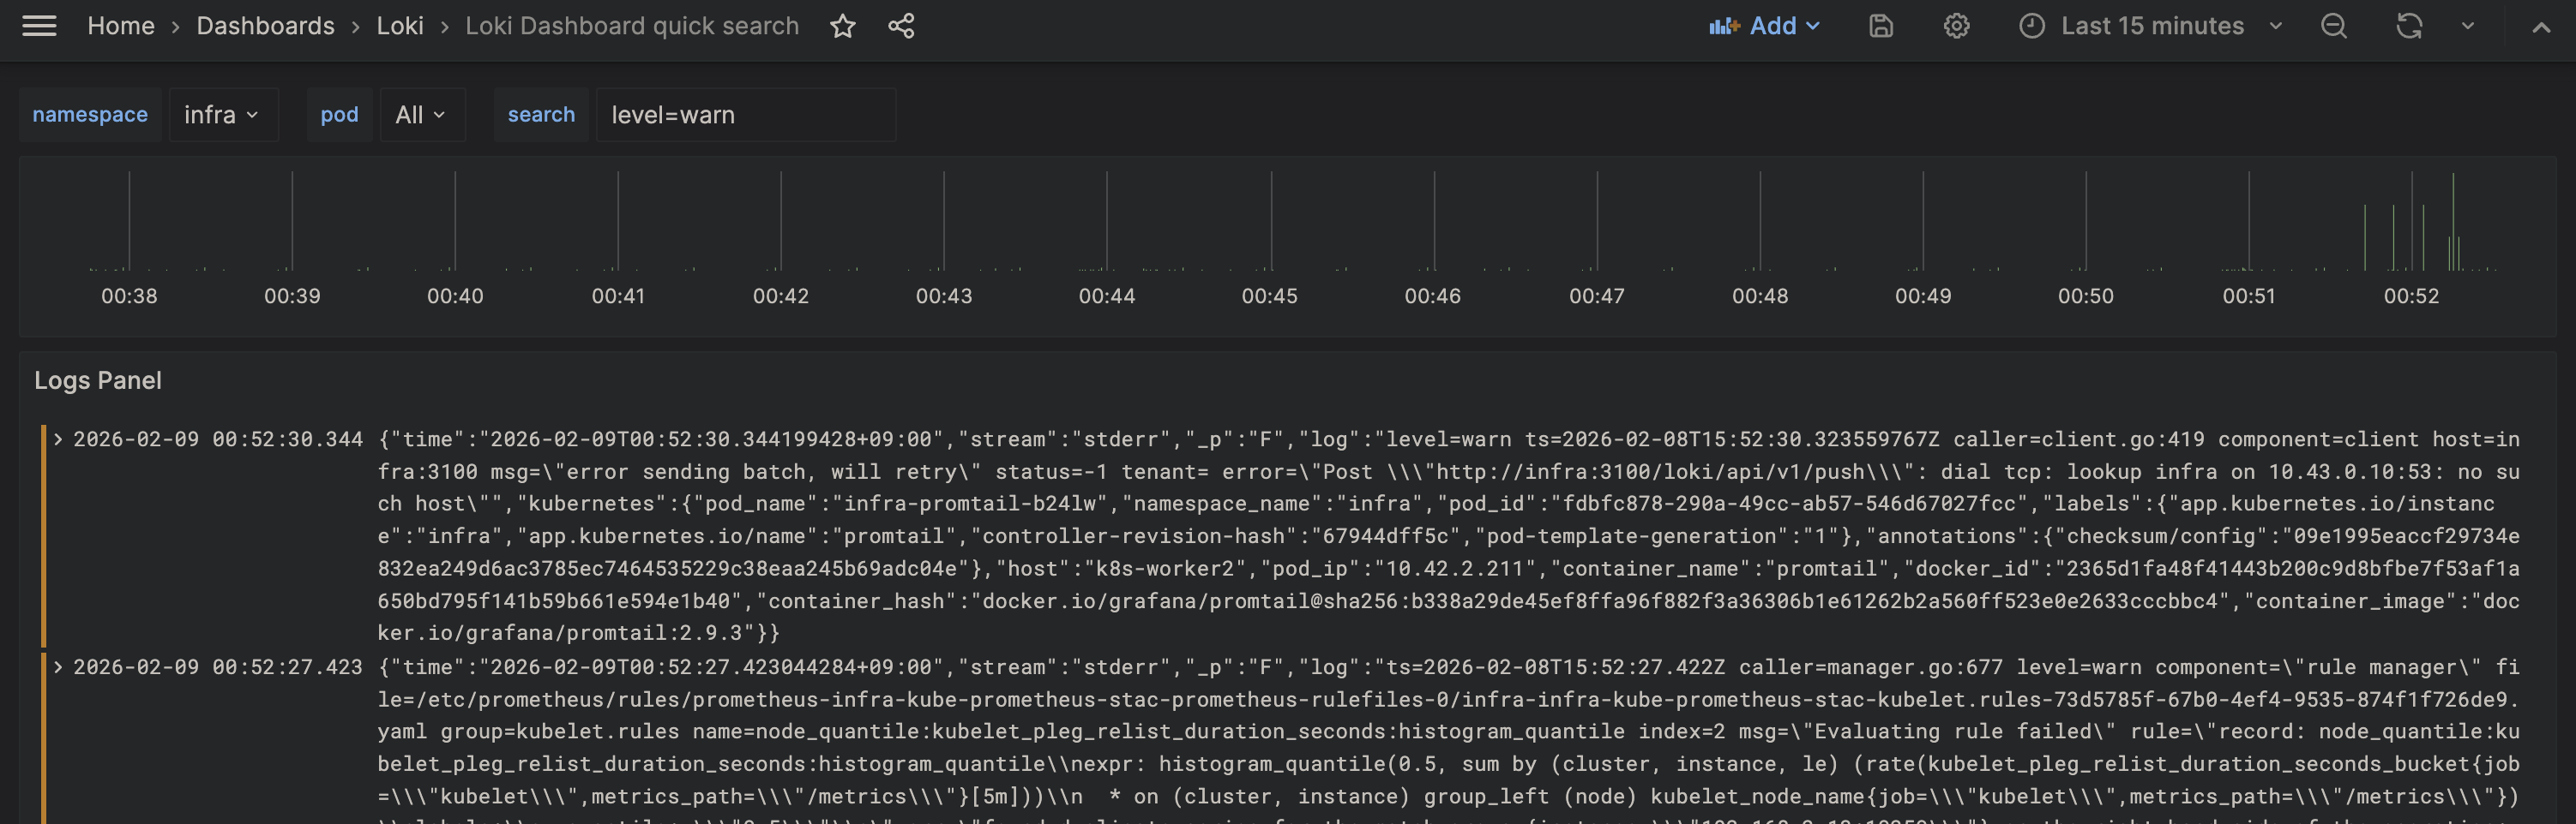Click the 00:41 axis label
The width and height of the screenshot is (2576, 824).
tap(618, 296)
